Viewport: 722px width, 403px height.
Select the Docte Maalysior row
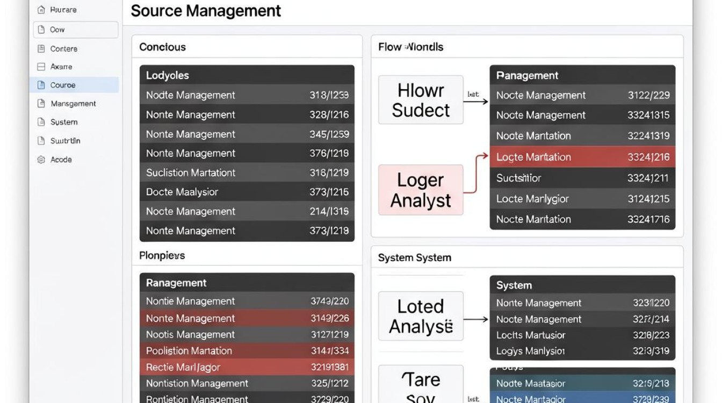coord(247,192)
